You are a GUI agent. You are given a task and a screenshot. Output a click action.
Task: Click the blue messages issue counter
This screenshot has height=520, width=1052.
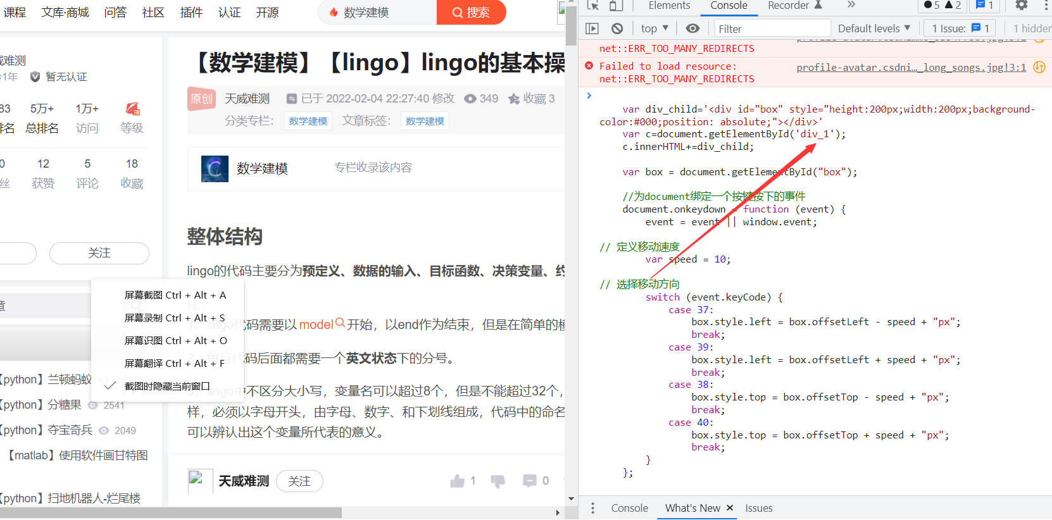point(984,5)
